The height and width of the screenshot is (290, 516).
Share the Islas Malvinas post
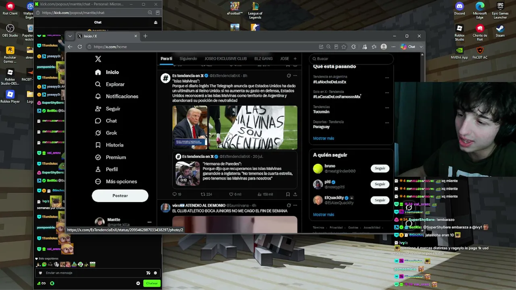pyautogui.click(x=295, y=194)
